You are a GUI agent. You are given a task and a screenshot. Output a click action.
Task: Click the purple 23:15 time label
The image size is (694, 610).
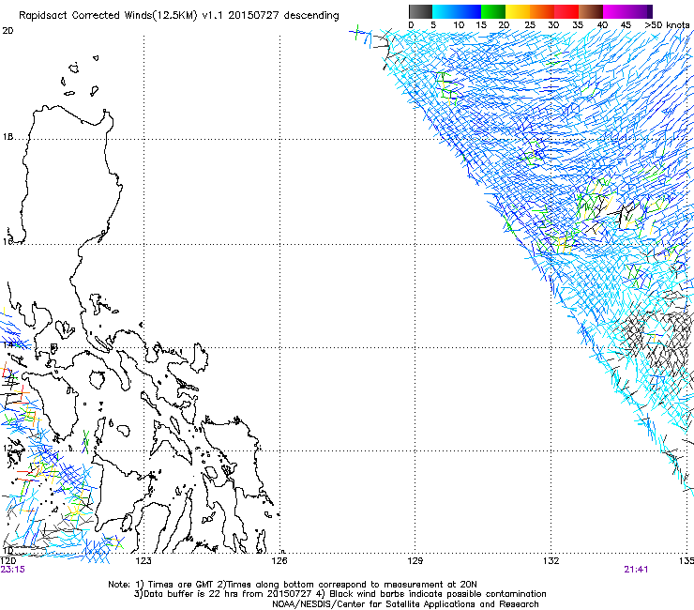pos(13,570)
